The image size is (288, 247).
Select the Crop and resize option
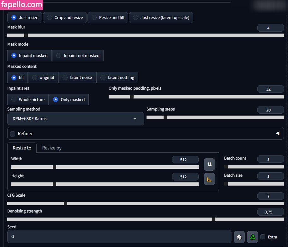(x=65, y=18)
